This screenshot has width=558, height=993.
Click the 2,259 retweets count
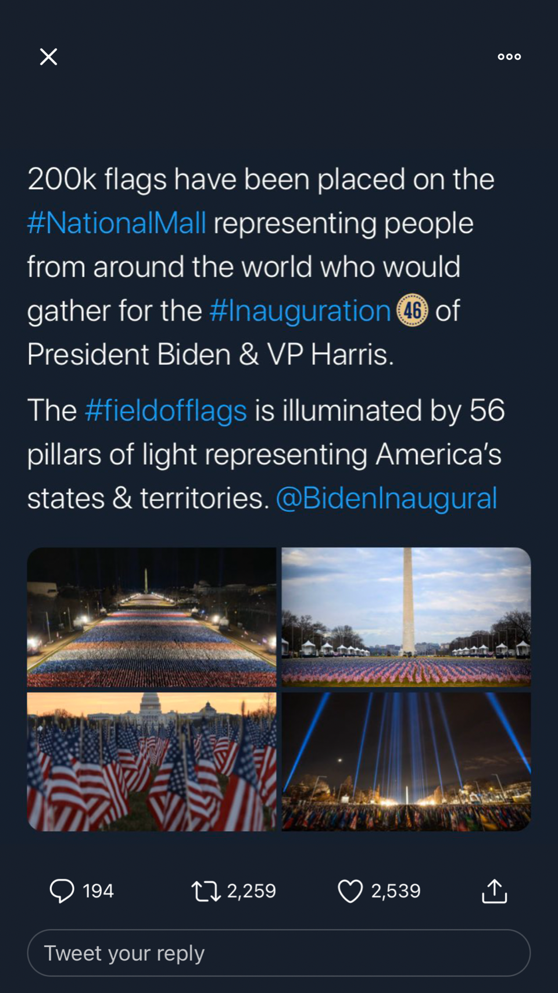coord(251,891)
